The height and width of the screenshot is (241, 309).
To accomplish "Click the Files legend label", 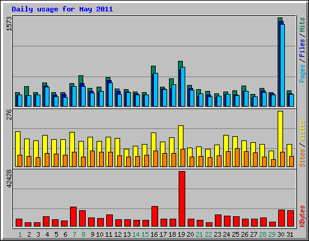I will 302,48.
